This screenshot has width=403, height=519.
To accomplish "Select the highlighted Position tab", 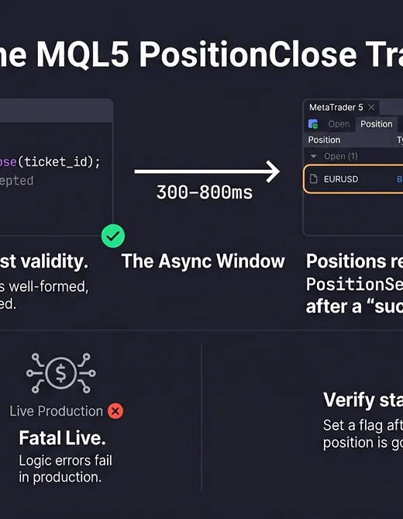I will click(376, 124).
